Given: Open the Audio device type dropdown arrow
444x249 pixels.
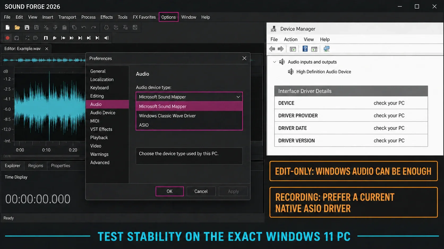Looking at the screenshot, I should pos(238,97).
